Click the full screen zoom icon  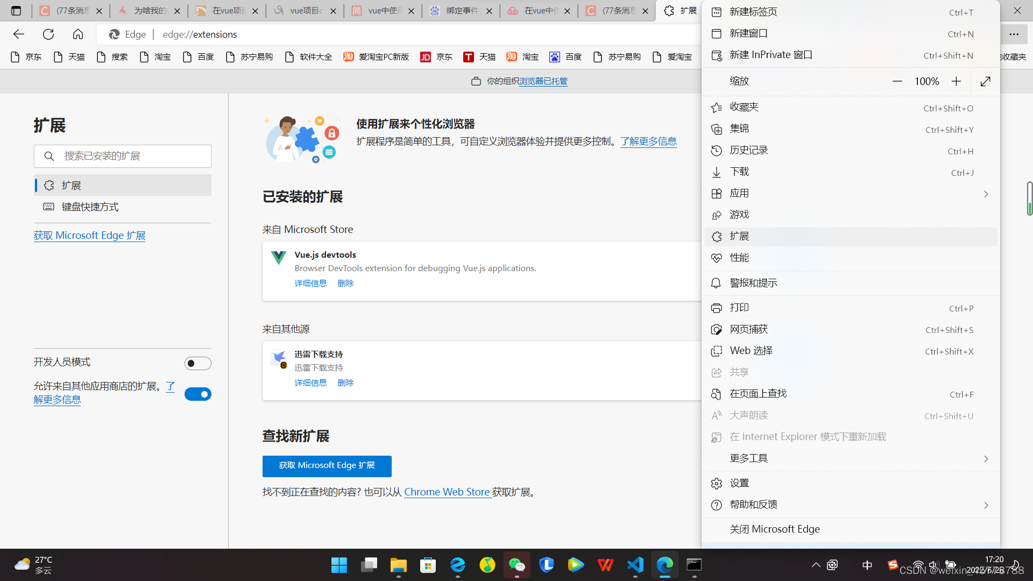[x=985, y=81]
